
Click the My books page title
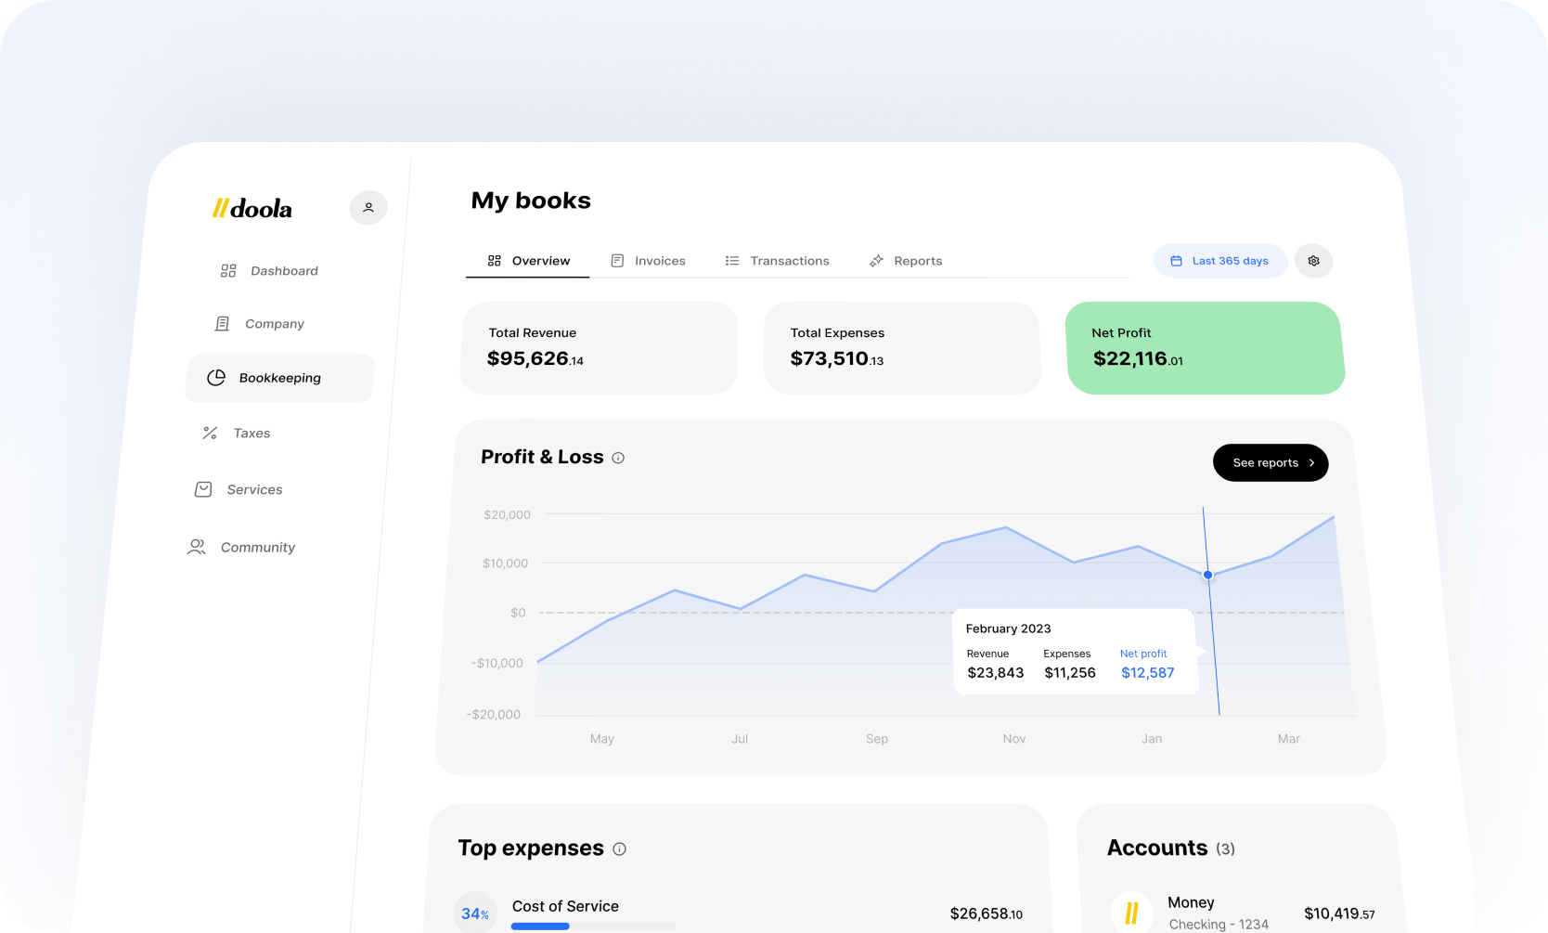click(x=531, y=201)
